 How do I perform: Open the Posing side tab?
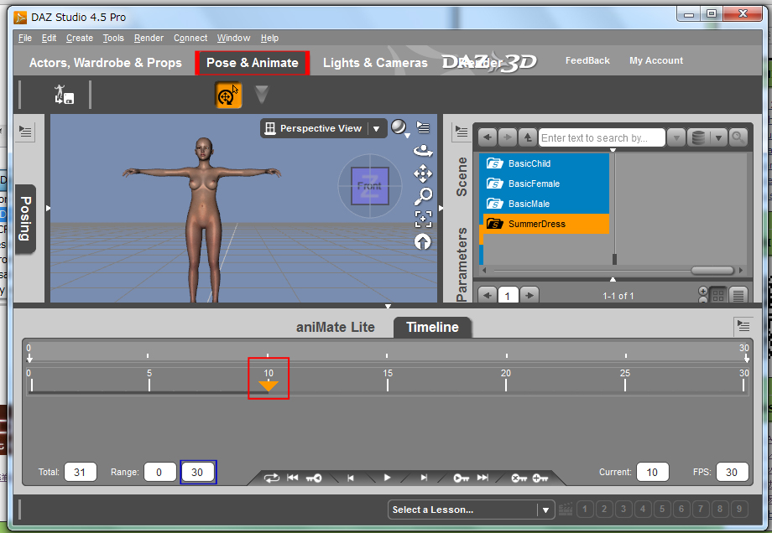(25, 219)
